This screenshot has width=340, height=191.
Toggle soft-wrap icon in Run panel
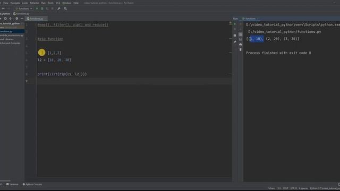pyautogui.click(x=241, y=34)
